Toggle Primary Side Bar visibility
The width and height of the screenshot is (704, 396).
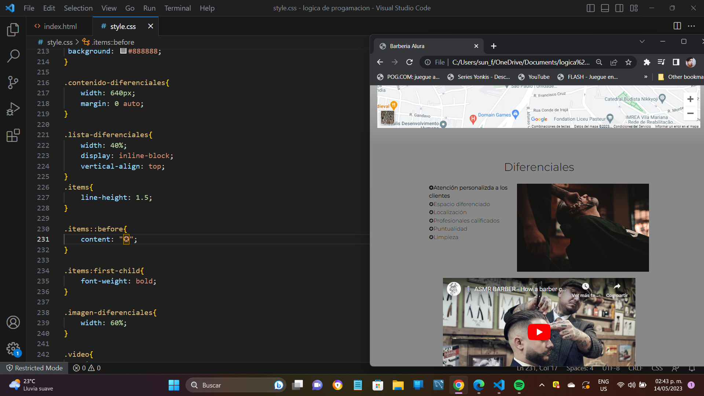591,8
